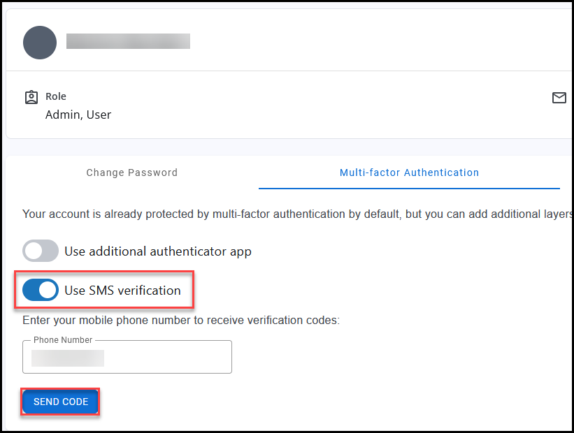Select the Multi-factor Authentication tab

[x=409, y=172]
